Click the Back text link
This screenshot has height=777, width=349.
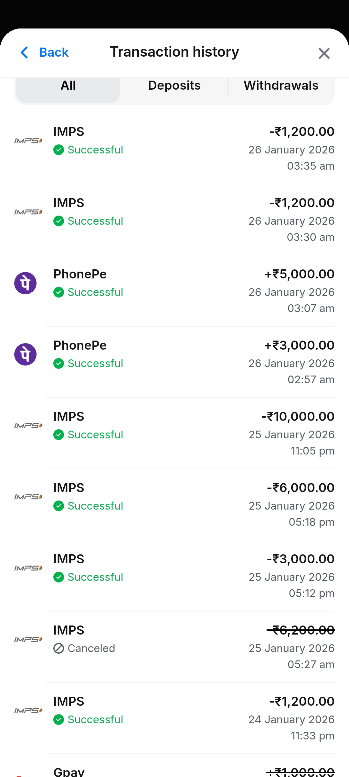click(54, 52)
